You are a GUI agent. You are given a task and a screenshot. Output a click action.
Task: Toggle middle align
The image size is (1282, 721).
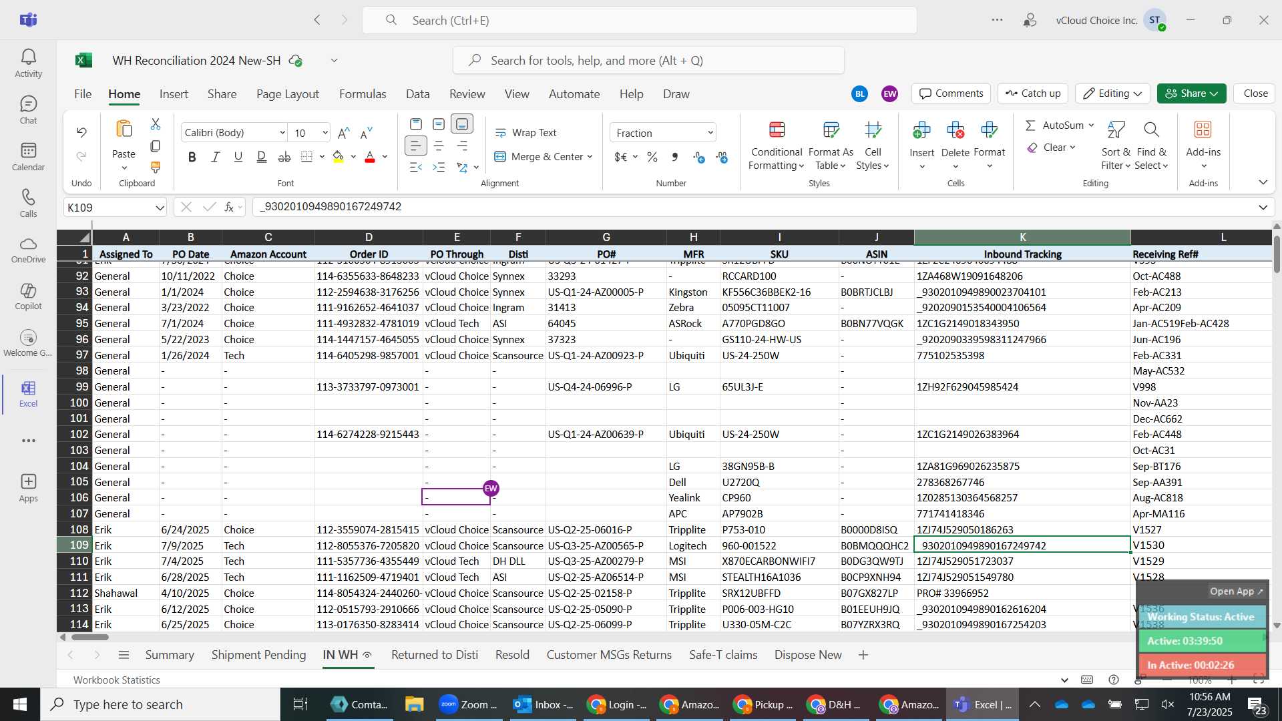point(439,124)
